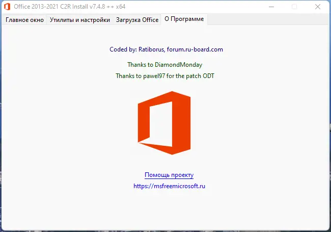Image resolution: width=331 pixels, height=232 pixels.
Task: Click the large orange Office logo
Action: click(x=164, y=123)
